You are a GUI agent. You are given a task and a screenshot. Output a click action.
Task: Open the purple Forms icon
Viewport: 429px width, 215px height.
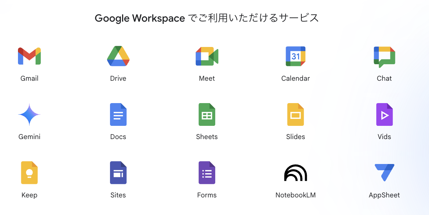pyautogui.click(x=207, y=173)
